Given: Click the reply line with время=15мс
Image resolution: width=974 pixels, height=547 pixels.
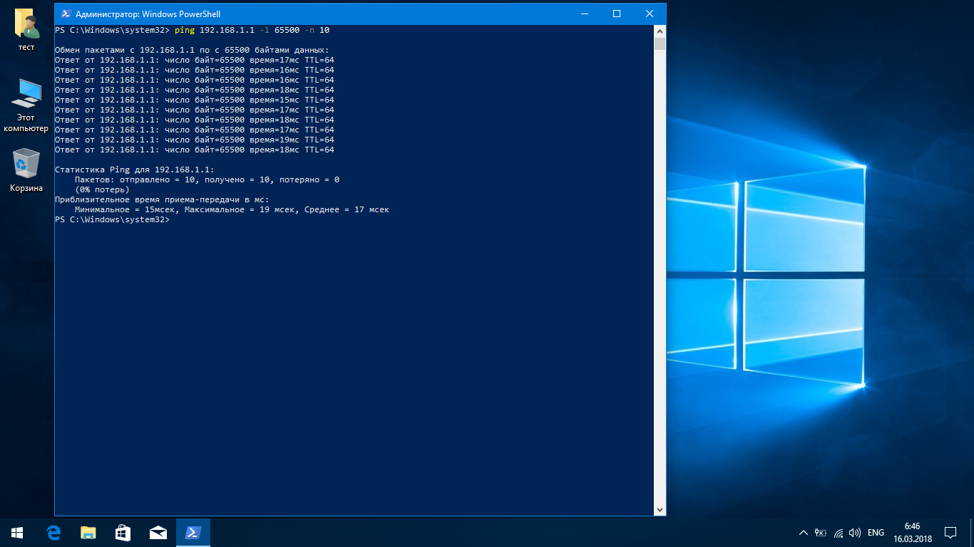Looking at the screenshot, I should 195,100.
